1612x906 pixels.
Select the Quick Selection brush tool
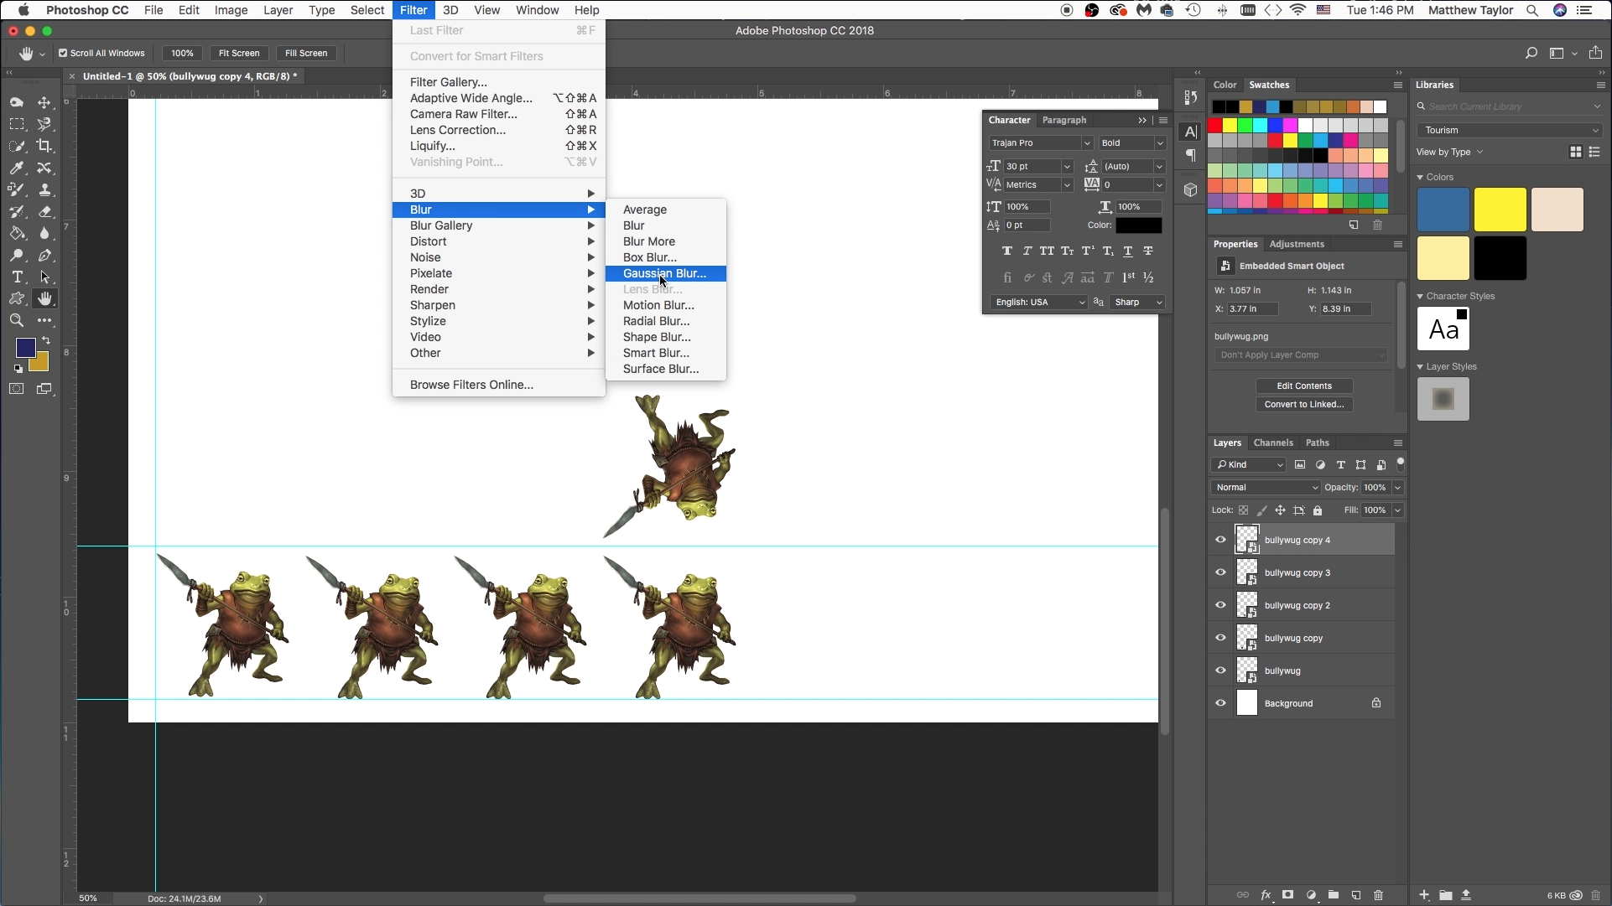[17, 146]
